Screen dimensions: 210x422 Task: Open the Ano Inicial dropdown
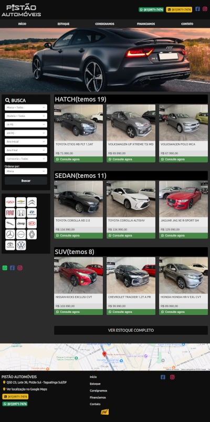(26, 142)
